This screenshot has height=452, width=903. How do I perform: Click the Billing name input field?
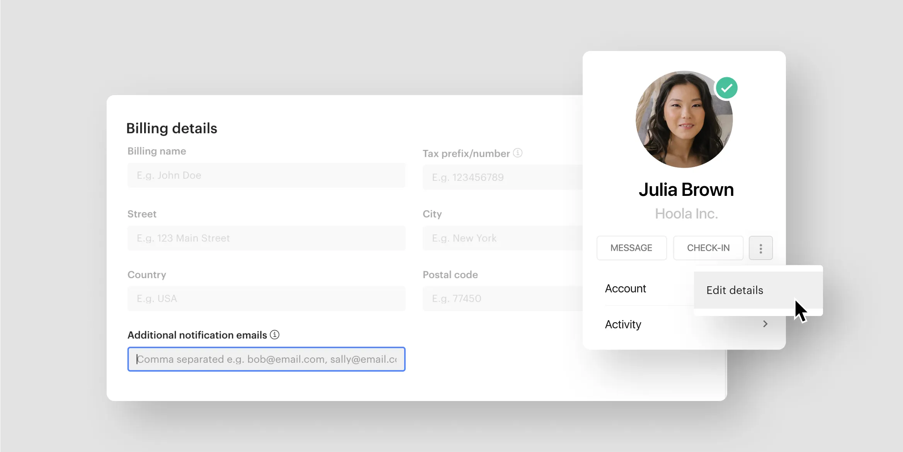pos(266,175)
